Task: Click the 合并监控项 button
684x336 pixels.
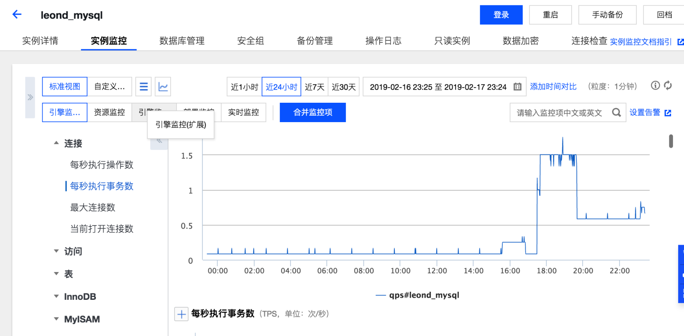Action: click(313, 112)
